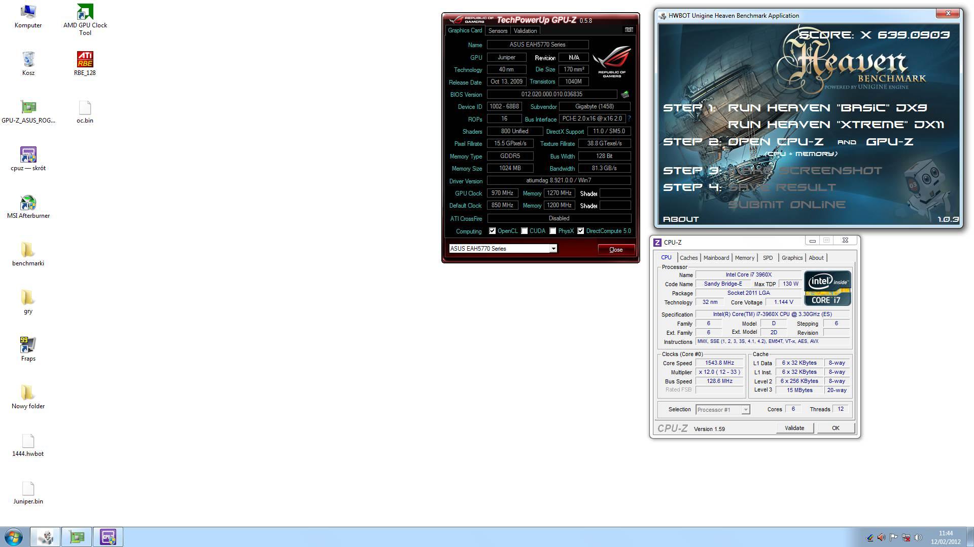Select the Juniper.bin file icon
Screen dimensions: 974x547
[28, 493]
